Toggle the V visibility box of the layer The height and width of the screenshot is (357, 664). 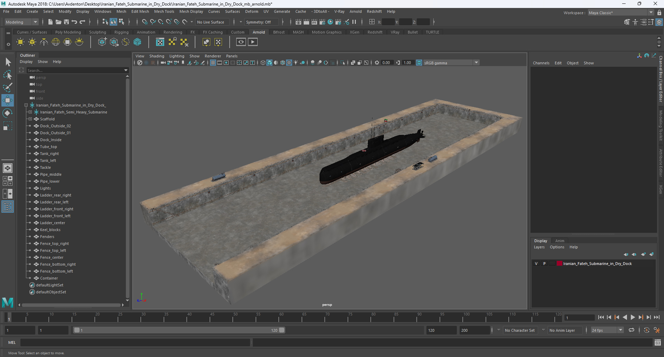pos(536,264)
